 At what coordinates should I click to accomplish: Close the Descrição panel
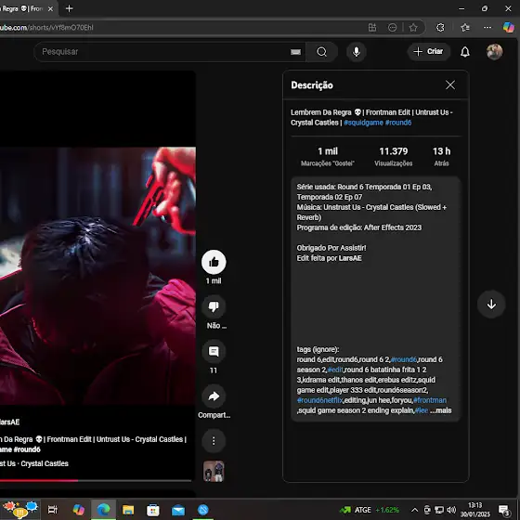click(450, 84)
